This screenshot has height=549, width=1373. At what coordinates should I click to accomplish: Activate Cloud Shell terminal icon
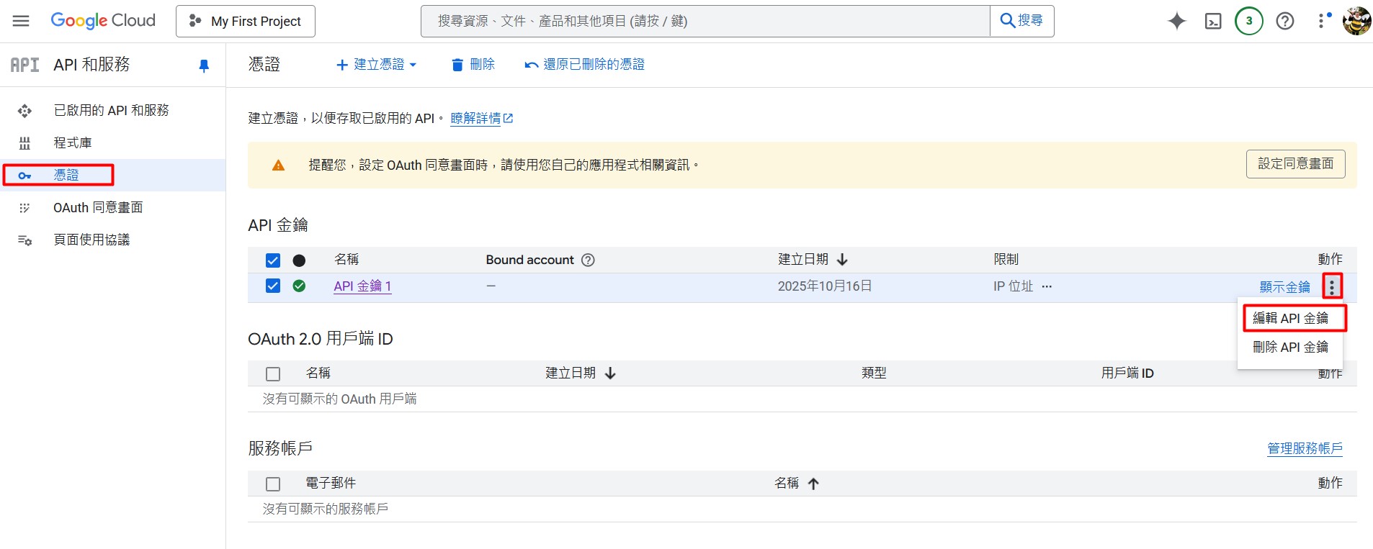[x=1213, y=21]
